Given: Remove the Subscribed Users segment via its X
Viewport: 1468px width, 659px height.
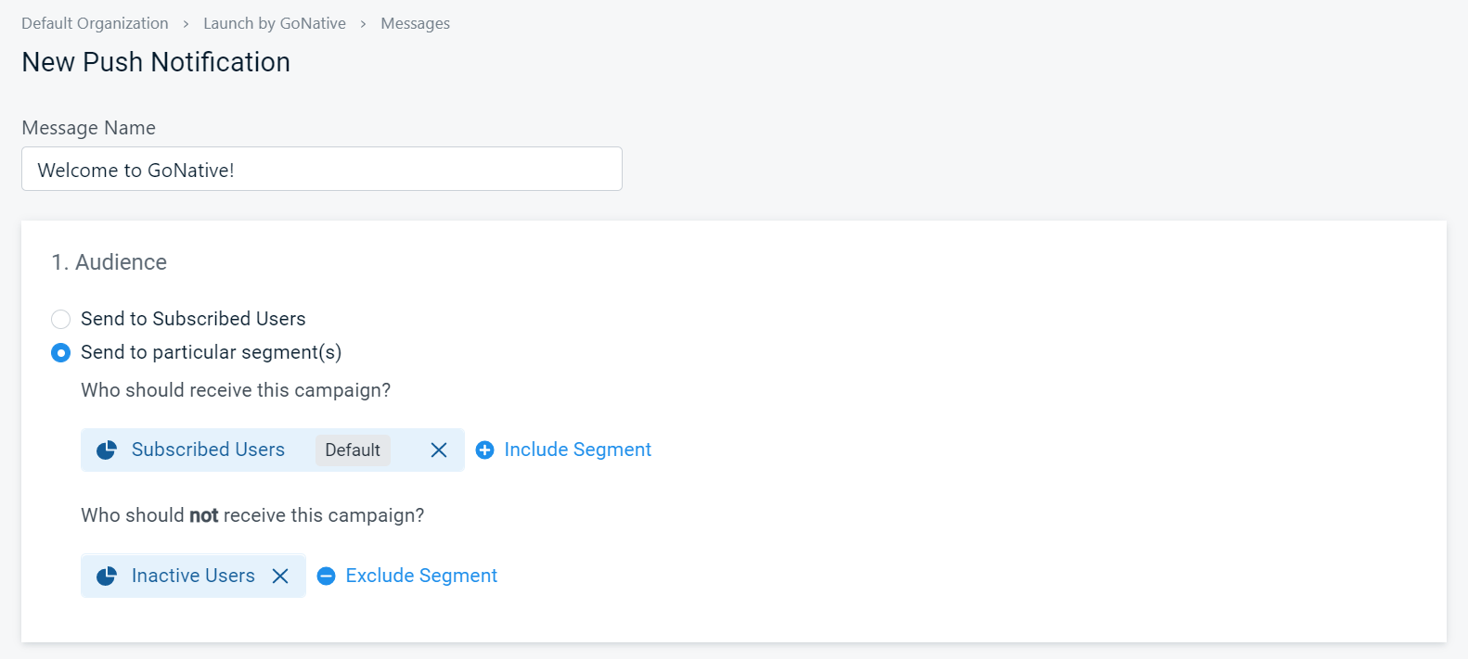Looking at the screenshot, I should [438, 450].
